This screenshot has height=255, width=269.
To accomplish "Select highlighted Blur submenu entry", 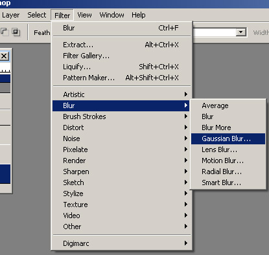I will tap(121, 105).
